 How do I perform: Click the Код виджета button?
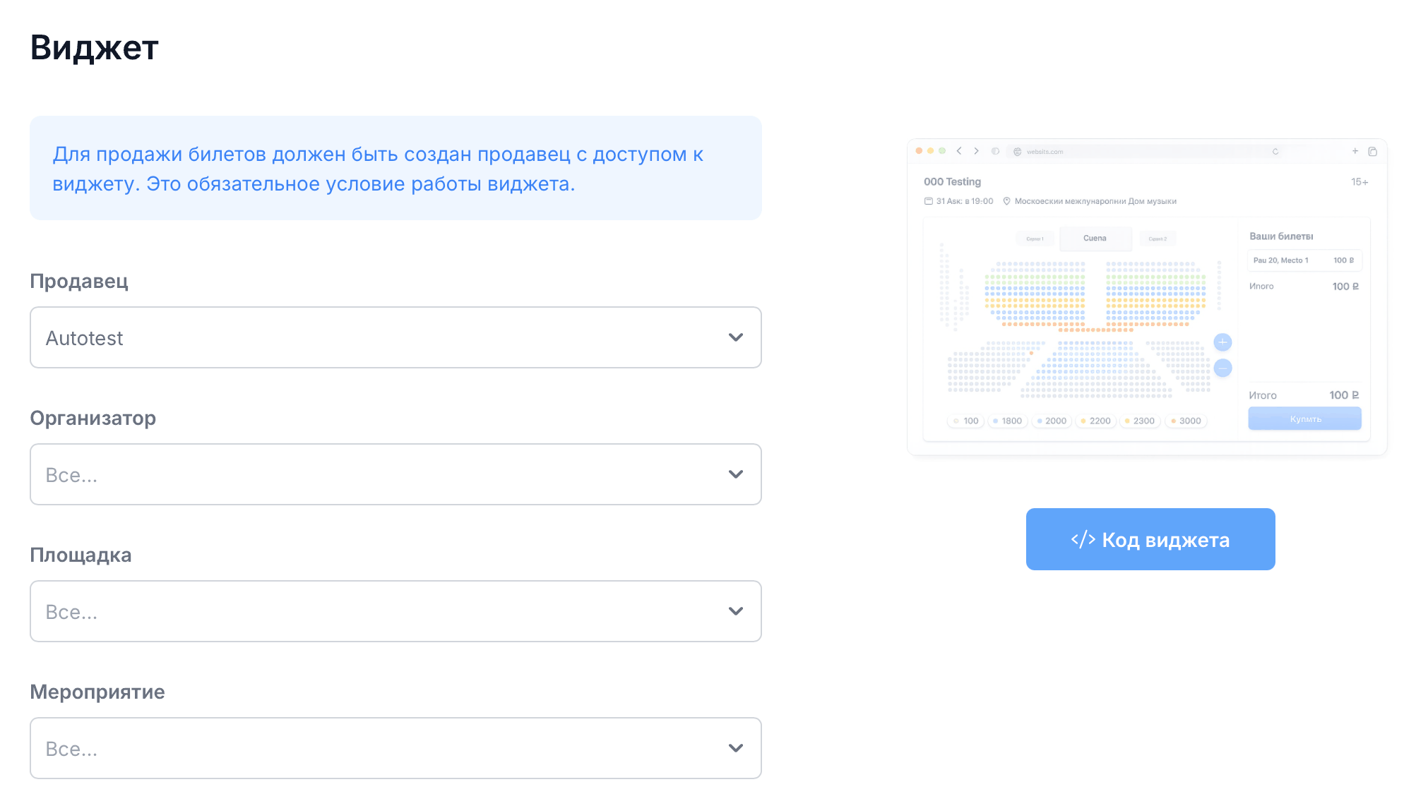(x=1150, y=539)
